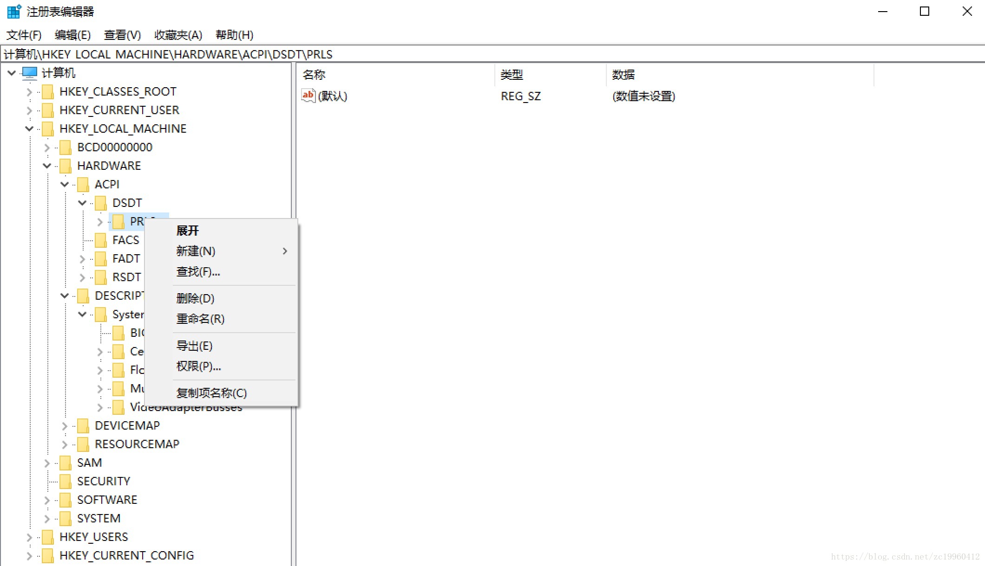Collapse the HKEY_LOCAL_MACHINE tree node
The image size is (985, 566).
29,129
